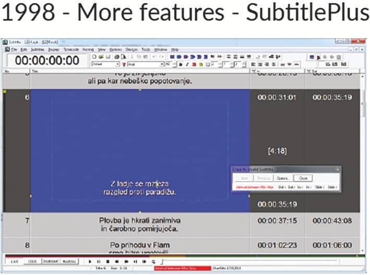The image size is (370, 275).
Task: Step one frame forward
Action: coord(144,261)
